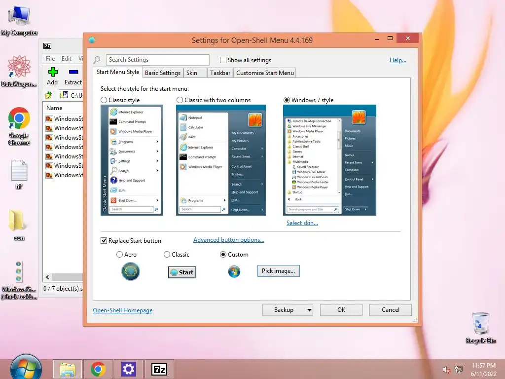Click the My Computer desktop icon

(19, 20)
